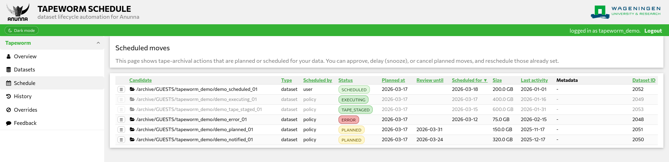Image resolution: width=669 pixels, height=162 pixels.
Task: Open the Overview page
Action: 25,57
